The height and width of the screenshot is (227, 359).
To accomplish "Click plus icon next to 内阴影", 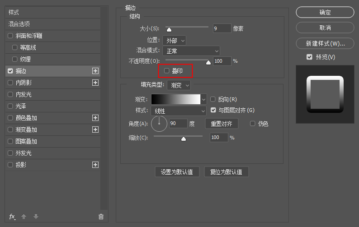I will pyautogui.click(x=95, y=83).
